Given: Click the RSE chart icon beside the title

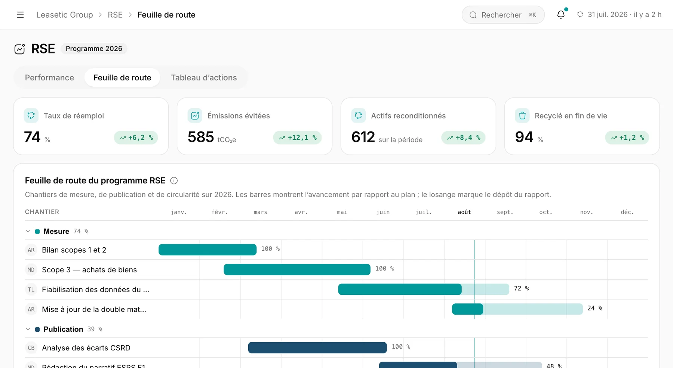Looking at the screenshot, I should (19, 49).
